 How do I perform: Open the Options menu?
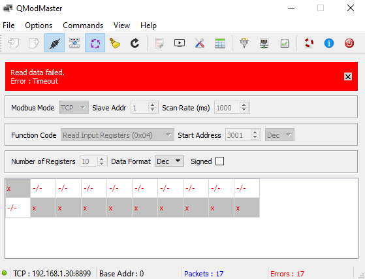(x=39, y=25)
